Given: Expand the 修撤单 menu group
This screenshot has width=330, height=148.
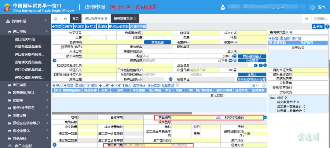Looking at the screenshot, I should coord(25,100).
